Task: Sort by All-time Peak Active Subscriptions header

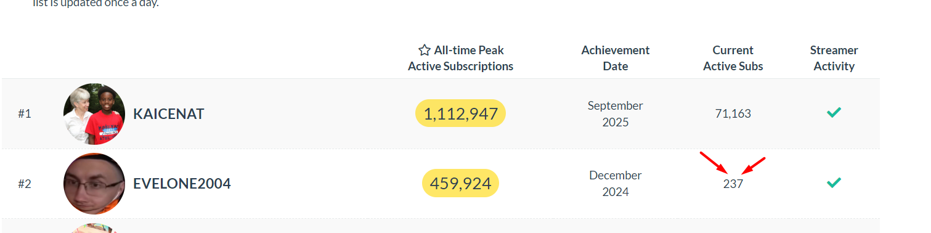Action: click(460, 58)
